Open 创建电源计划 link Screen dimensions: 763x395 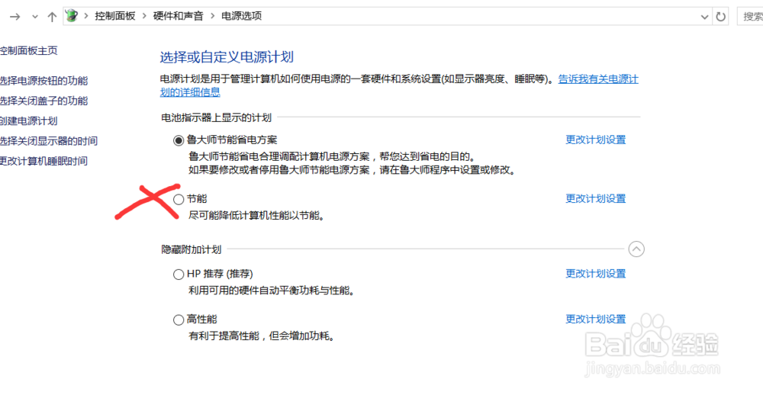coord(29,121)
